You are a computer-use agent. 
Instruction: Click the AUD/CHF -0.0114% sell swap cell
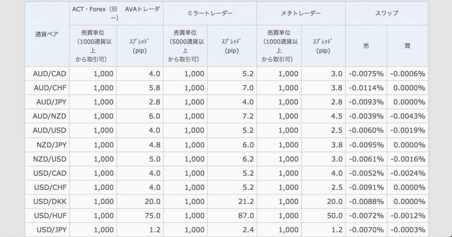366,88
